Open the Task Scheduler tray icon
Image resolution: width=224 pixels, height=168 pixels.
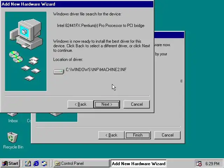pyautogui.click(x=199, y=163)
